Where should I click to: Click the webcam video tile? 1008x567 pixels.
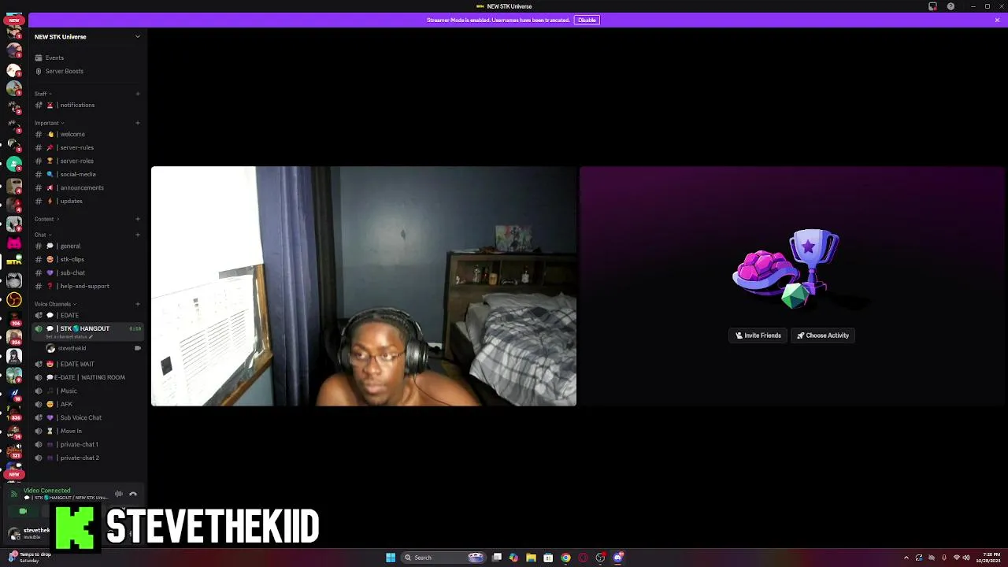pyautogui.click(x=364, y=286)
